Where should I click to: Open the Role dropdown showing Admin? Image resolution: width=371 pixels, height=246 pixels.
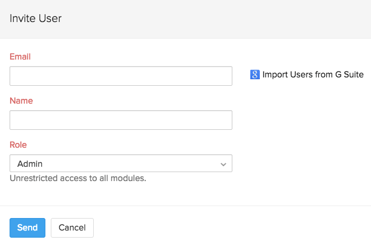pos(121,163)
